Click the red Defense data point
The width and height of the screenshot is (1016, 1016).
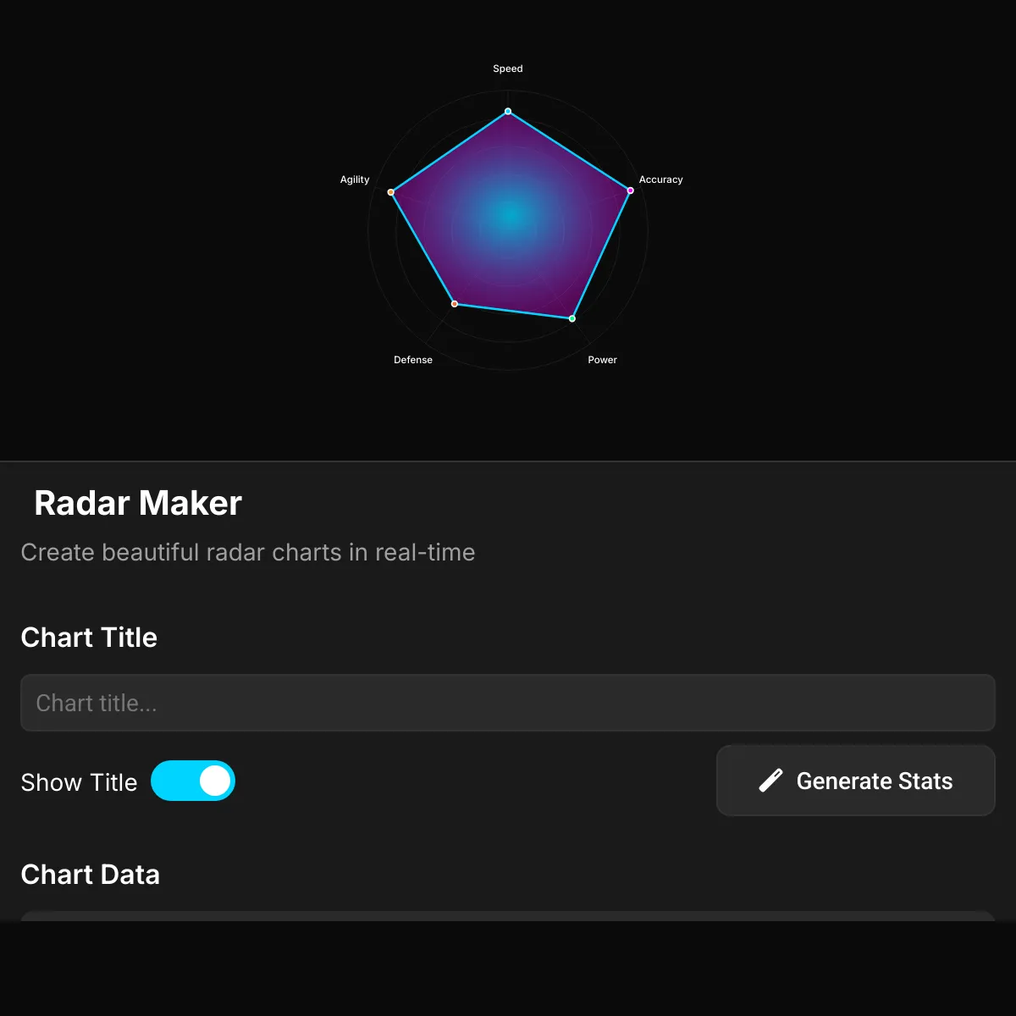click(455, 304)
